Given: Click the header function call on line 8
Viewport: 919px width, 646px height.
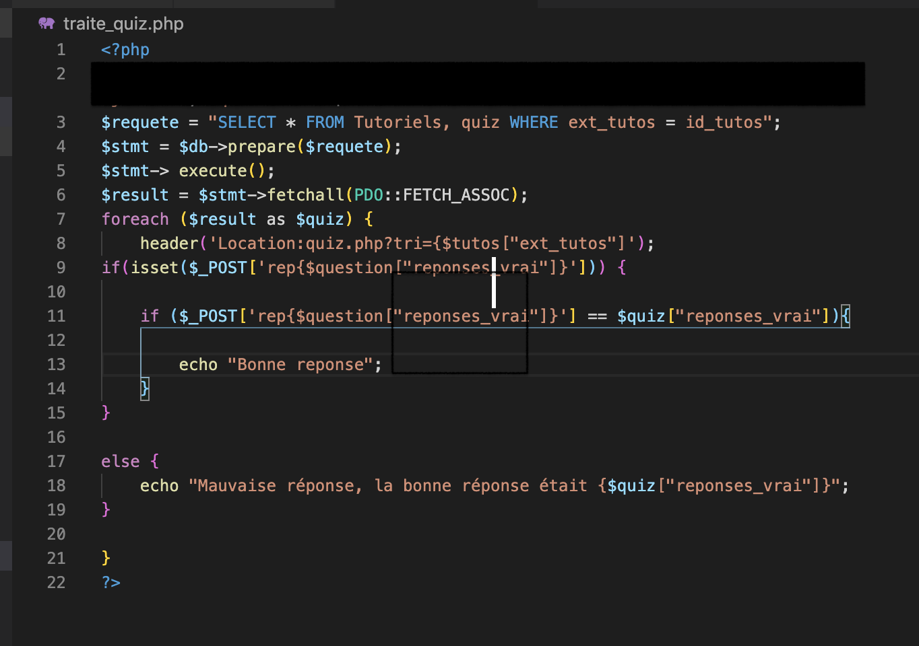Looking at the screenshot, I should click(x=169, y=243).
